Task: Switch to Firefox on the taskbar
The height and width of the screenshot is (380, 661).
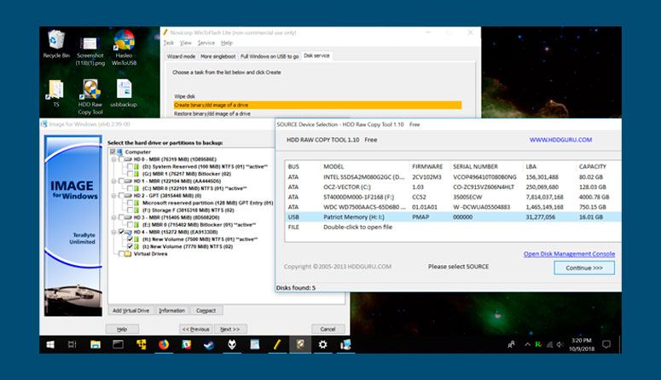Action: (164, 344)
